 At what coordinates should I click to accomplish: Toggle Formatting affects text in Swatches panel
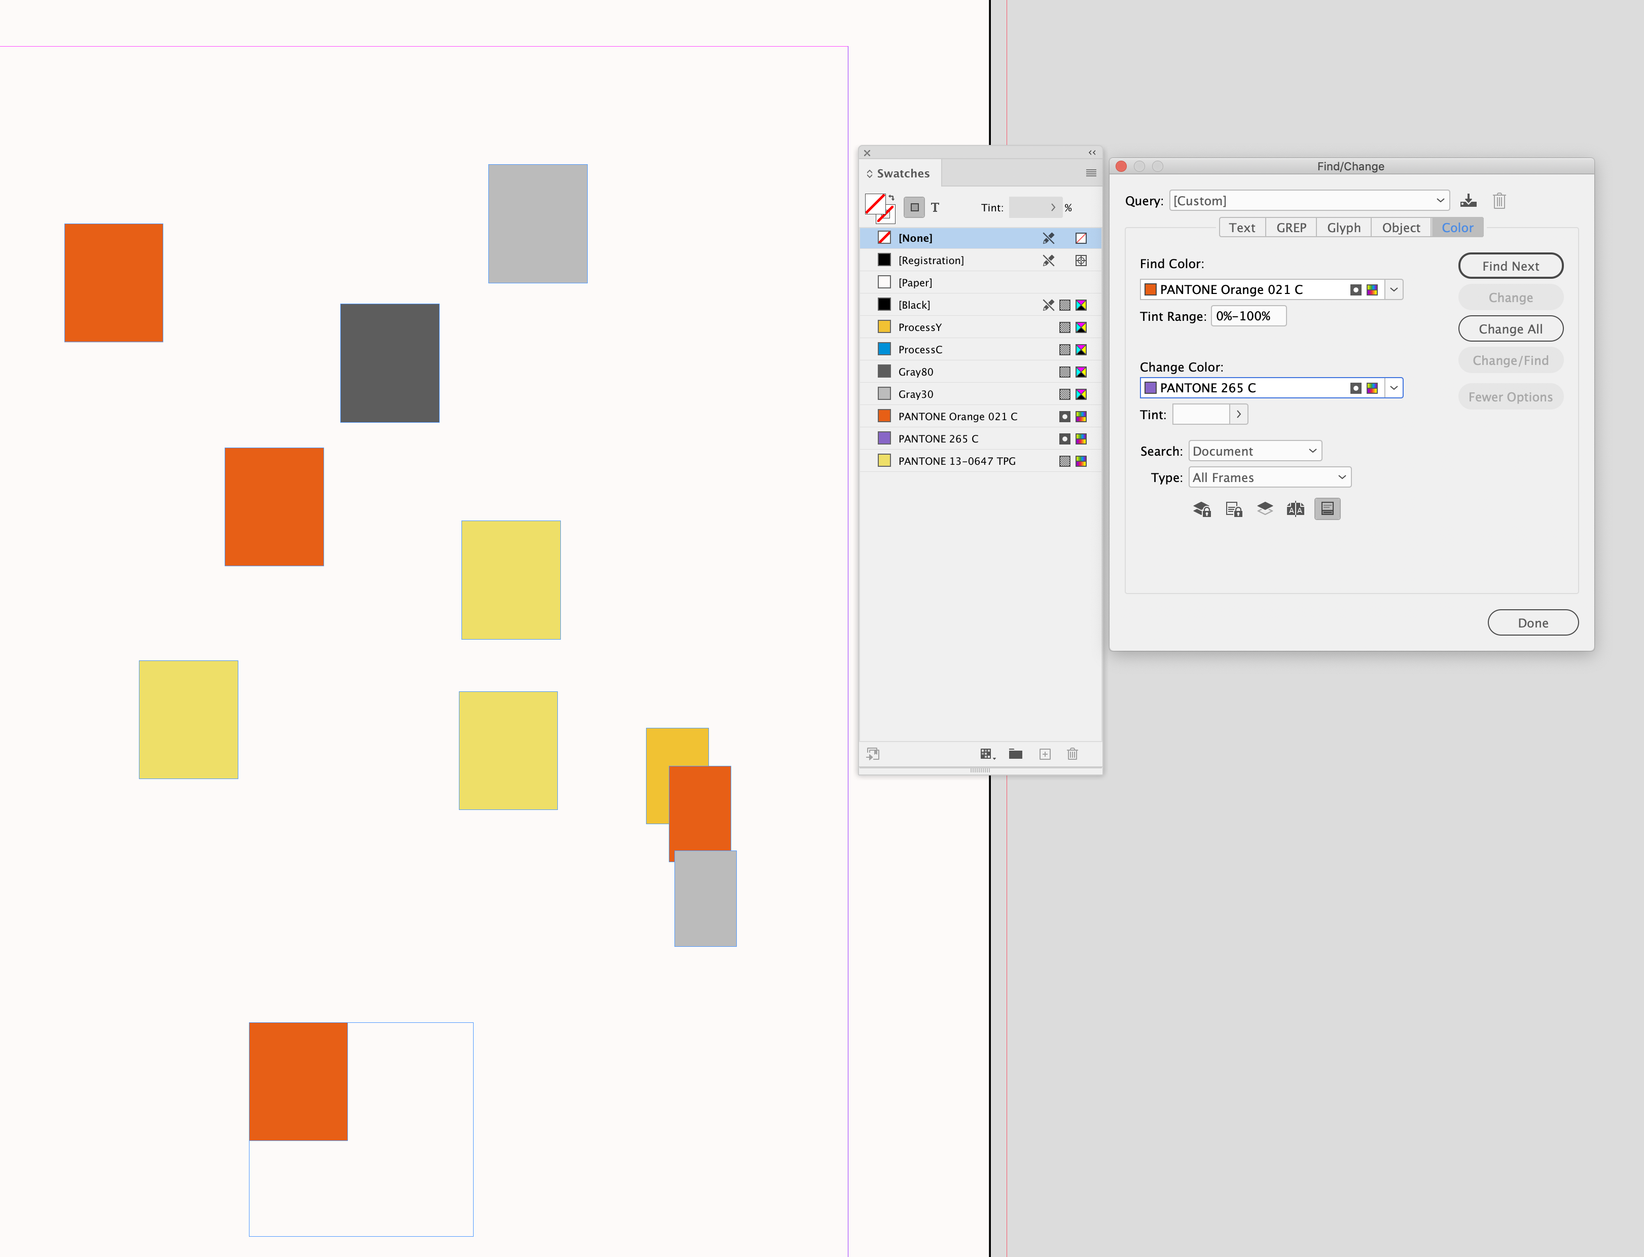tap(936, 207)
